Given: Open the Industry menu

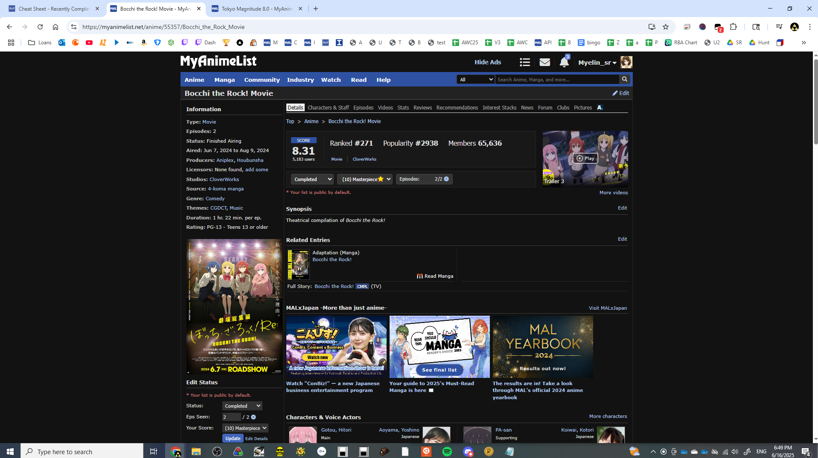Looking at the screenshot, I should tap(300, 80).
